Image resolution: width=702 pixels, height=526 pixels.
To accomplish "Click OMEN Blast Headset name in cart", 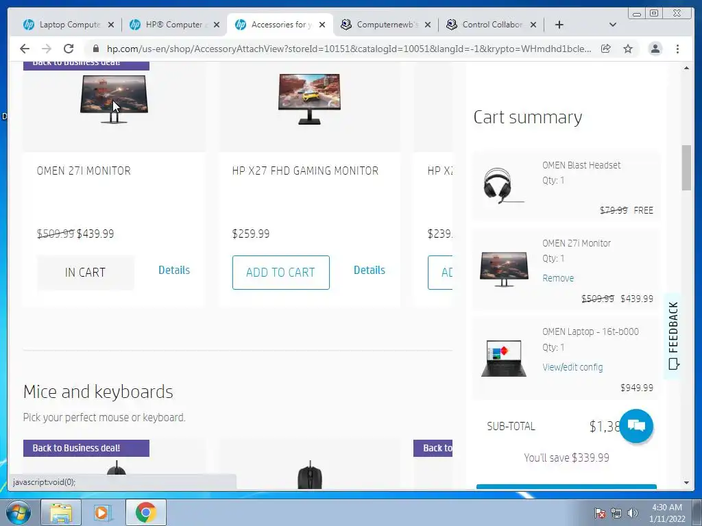I will pos(581,165).
